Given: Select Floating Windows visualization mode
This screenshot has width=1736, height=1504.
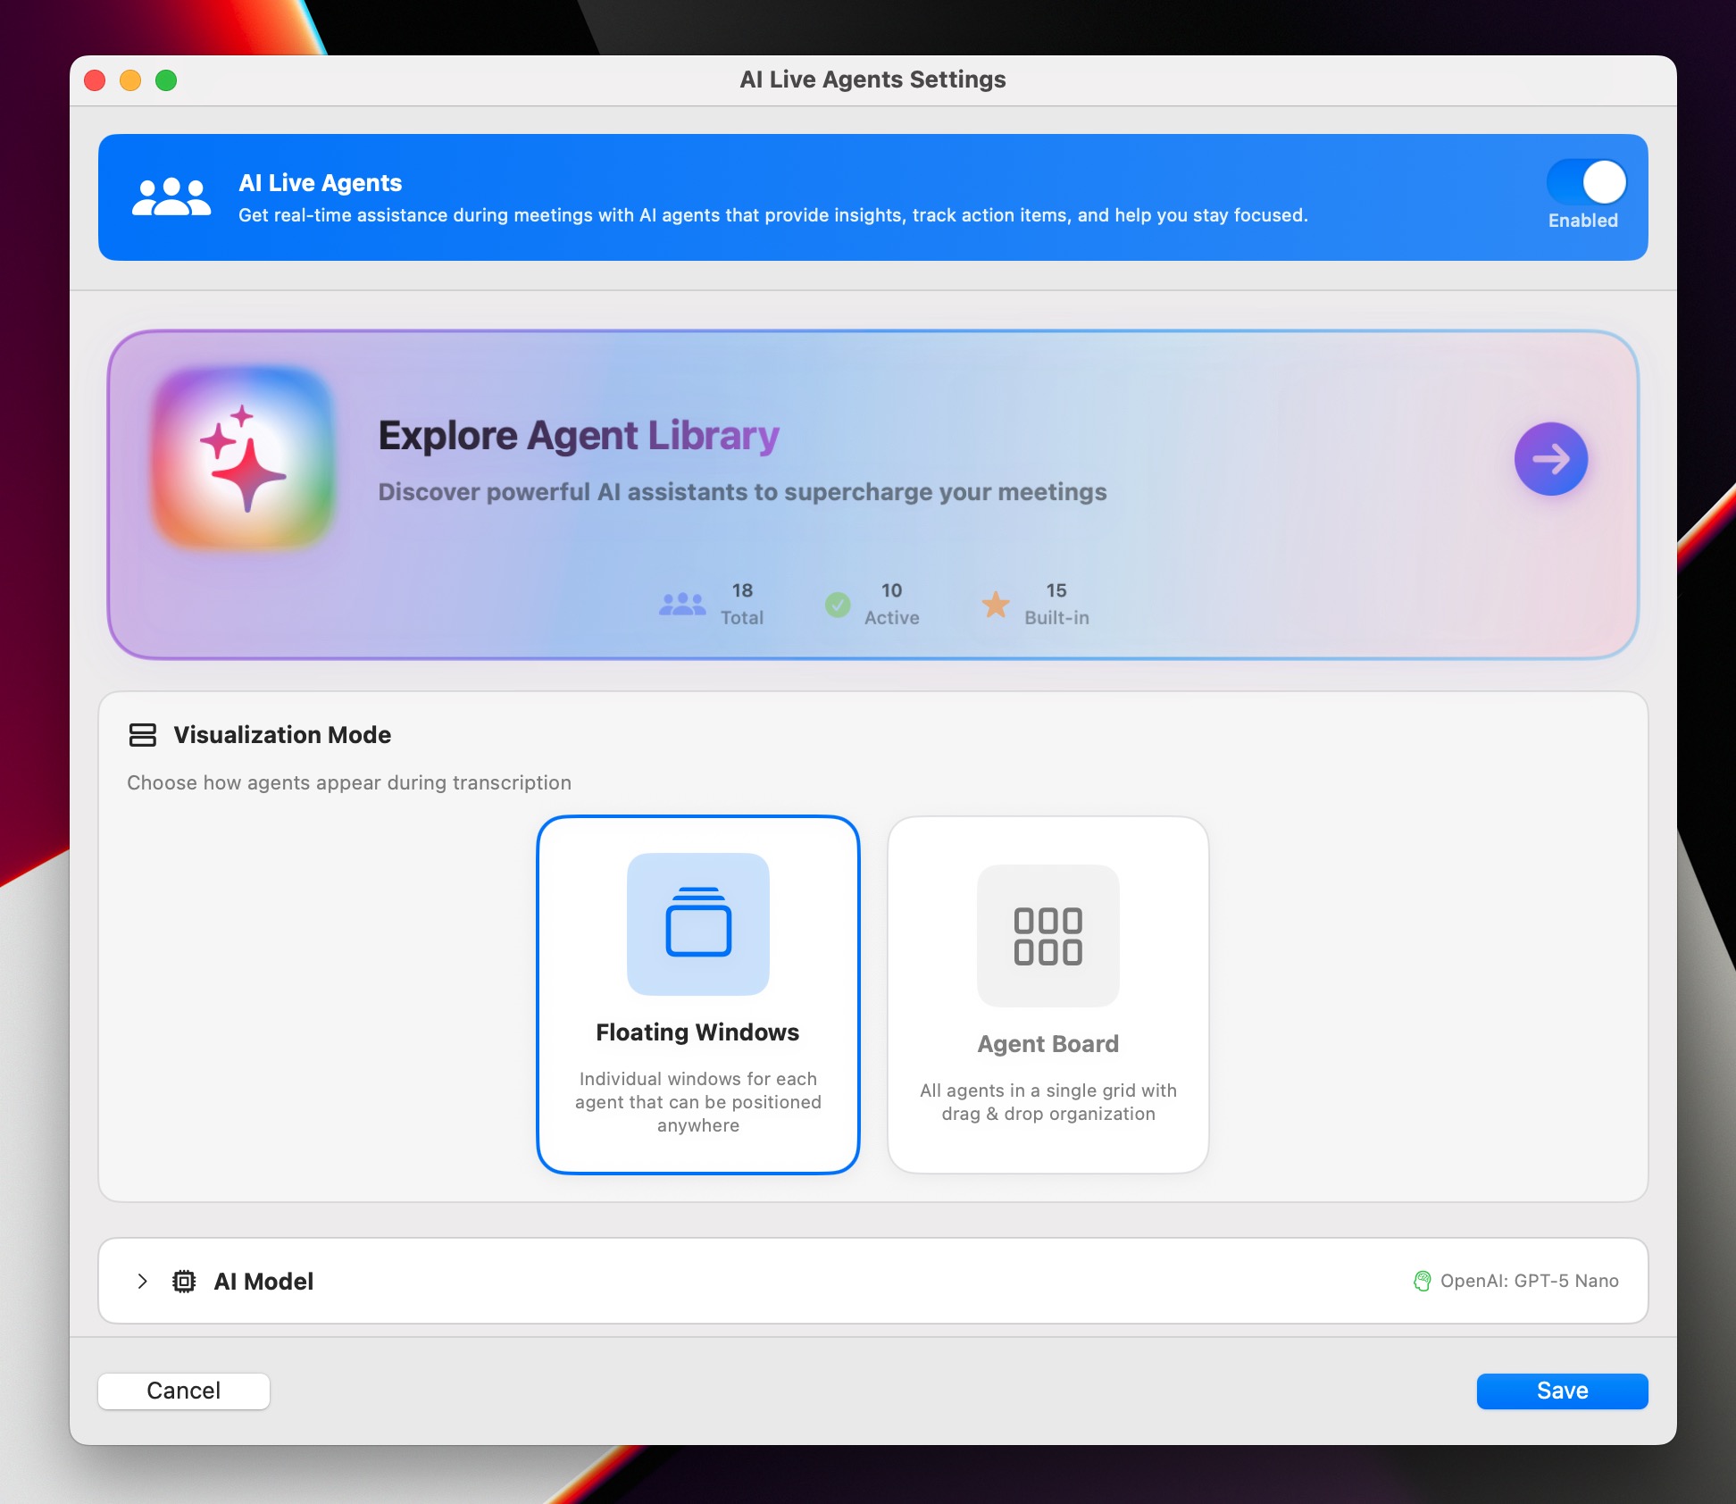Looking at the screenshot, I should pyautogui.click(x=697, y=1032).
